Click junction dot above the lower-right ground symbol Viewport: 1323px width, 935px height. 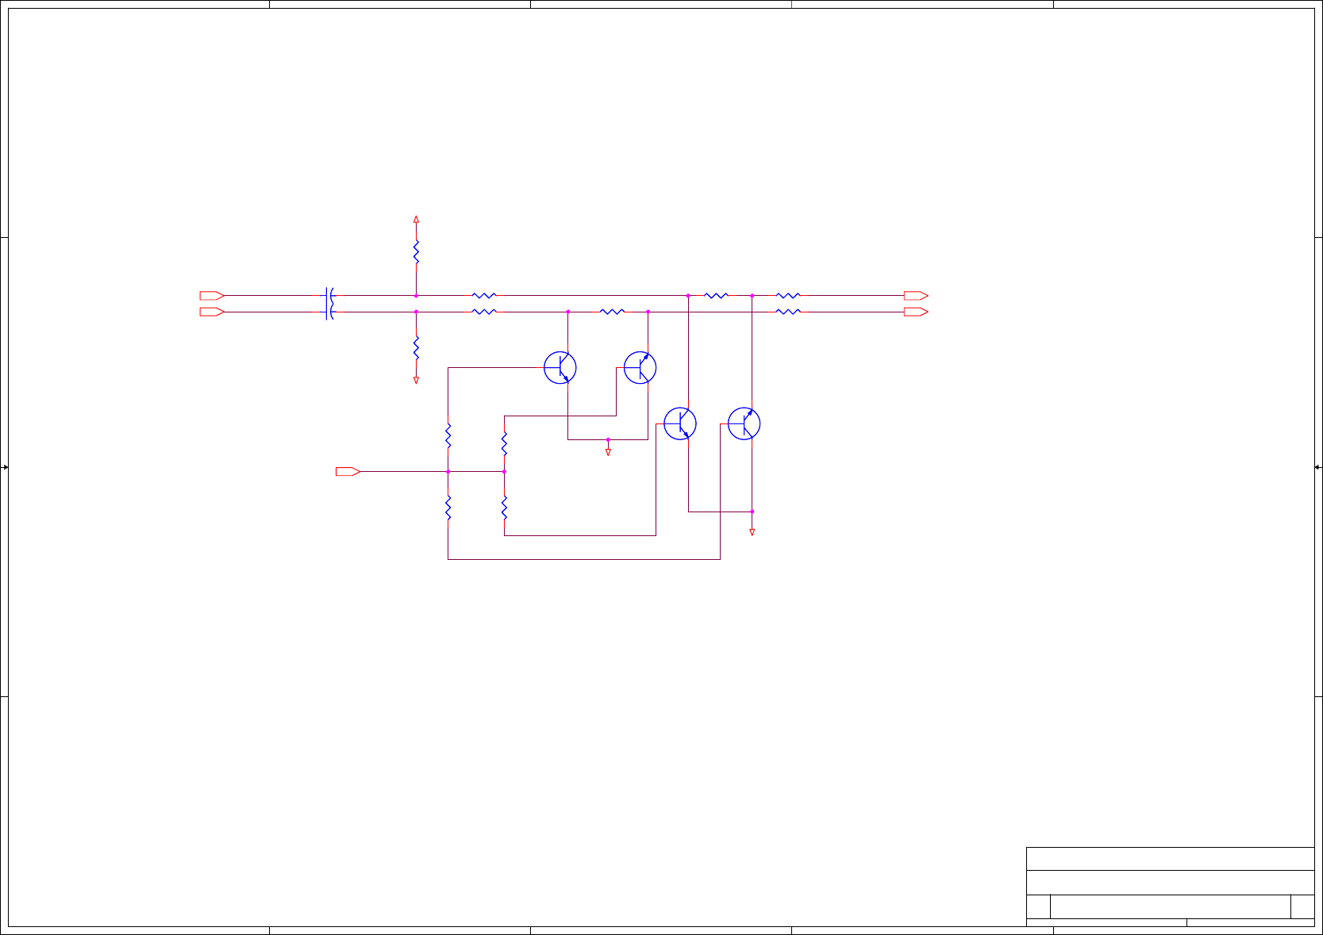752,512
